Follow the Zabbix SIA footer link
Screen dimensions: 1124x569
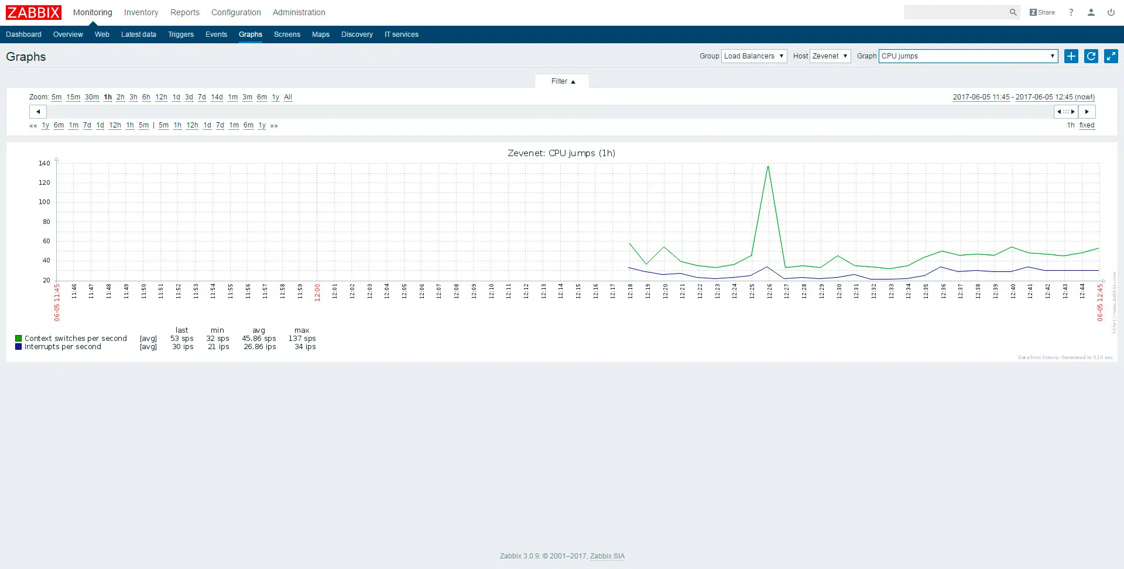coord(607,556)
